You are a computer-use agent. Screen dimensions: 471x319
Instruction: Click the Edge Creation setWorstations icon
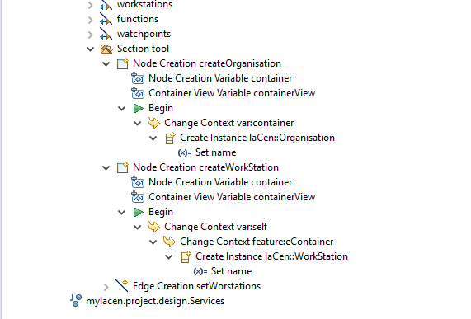pyautogui.click(x=122, y=286)
